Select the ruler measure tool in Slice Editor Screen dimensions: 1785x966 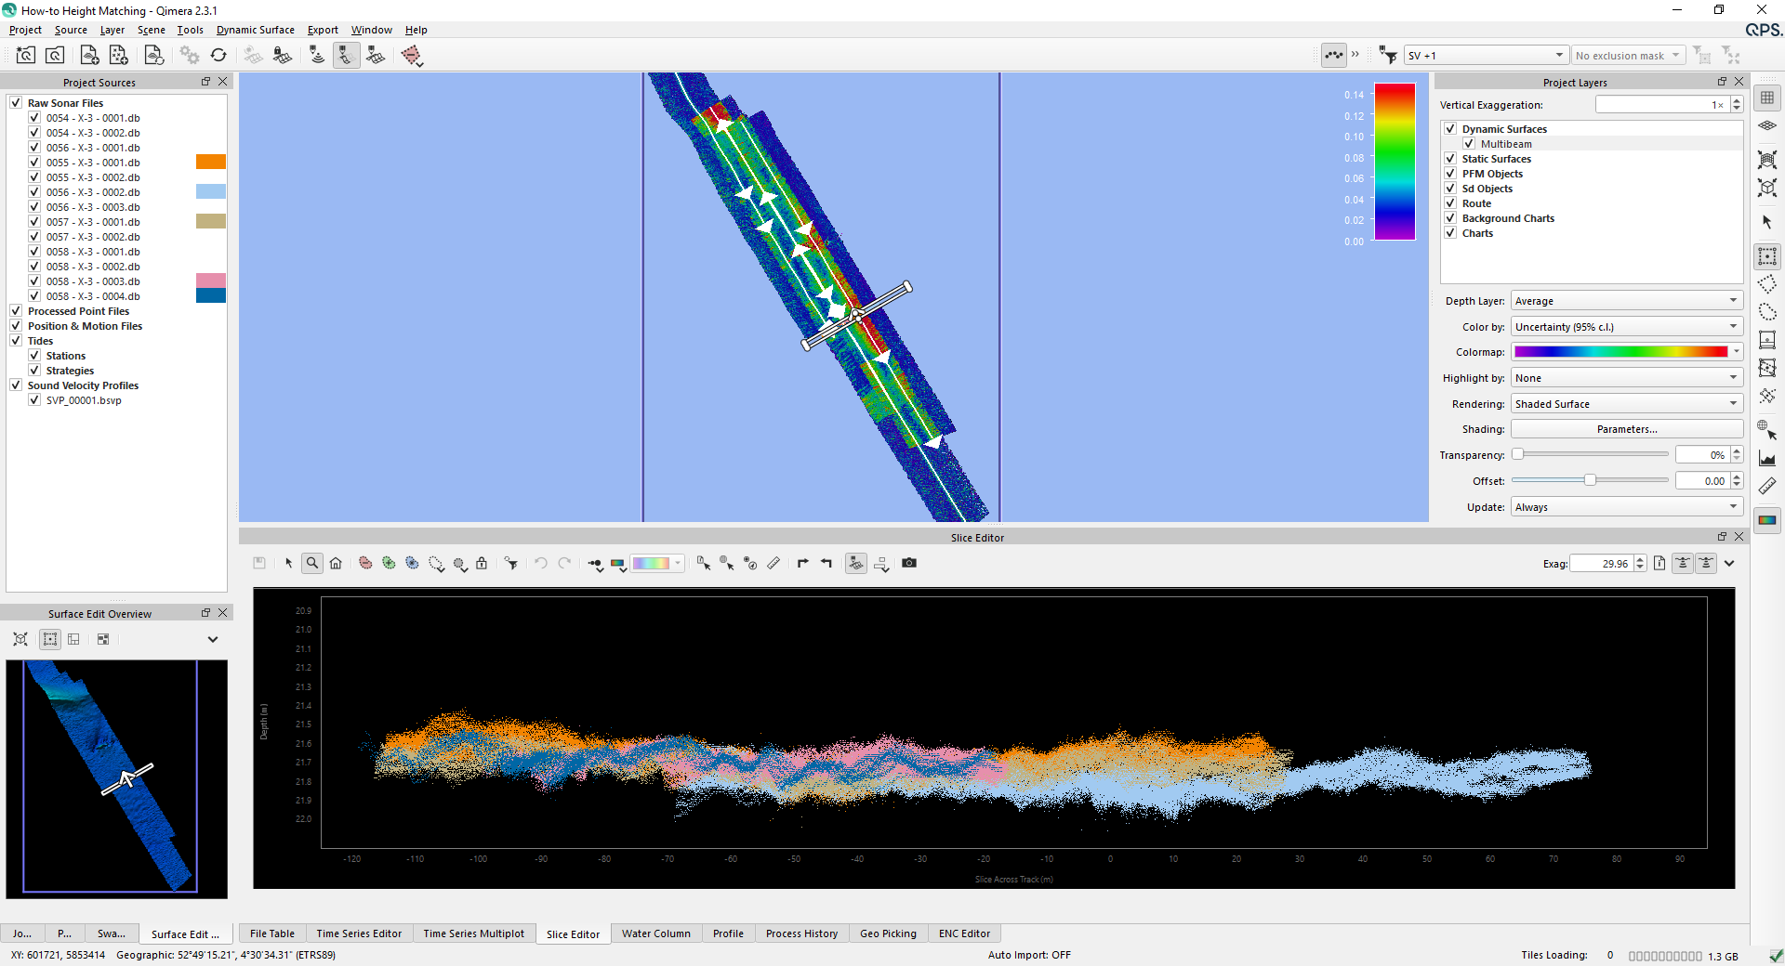773,564
